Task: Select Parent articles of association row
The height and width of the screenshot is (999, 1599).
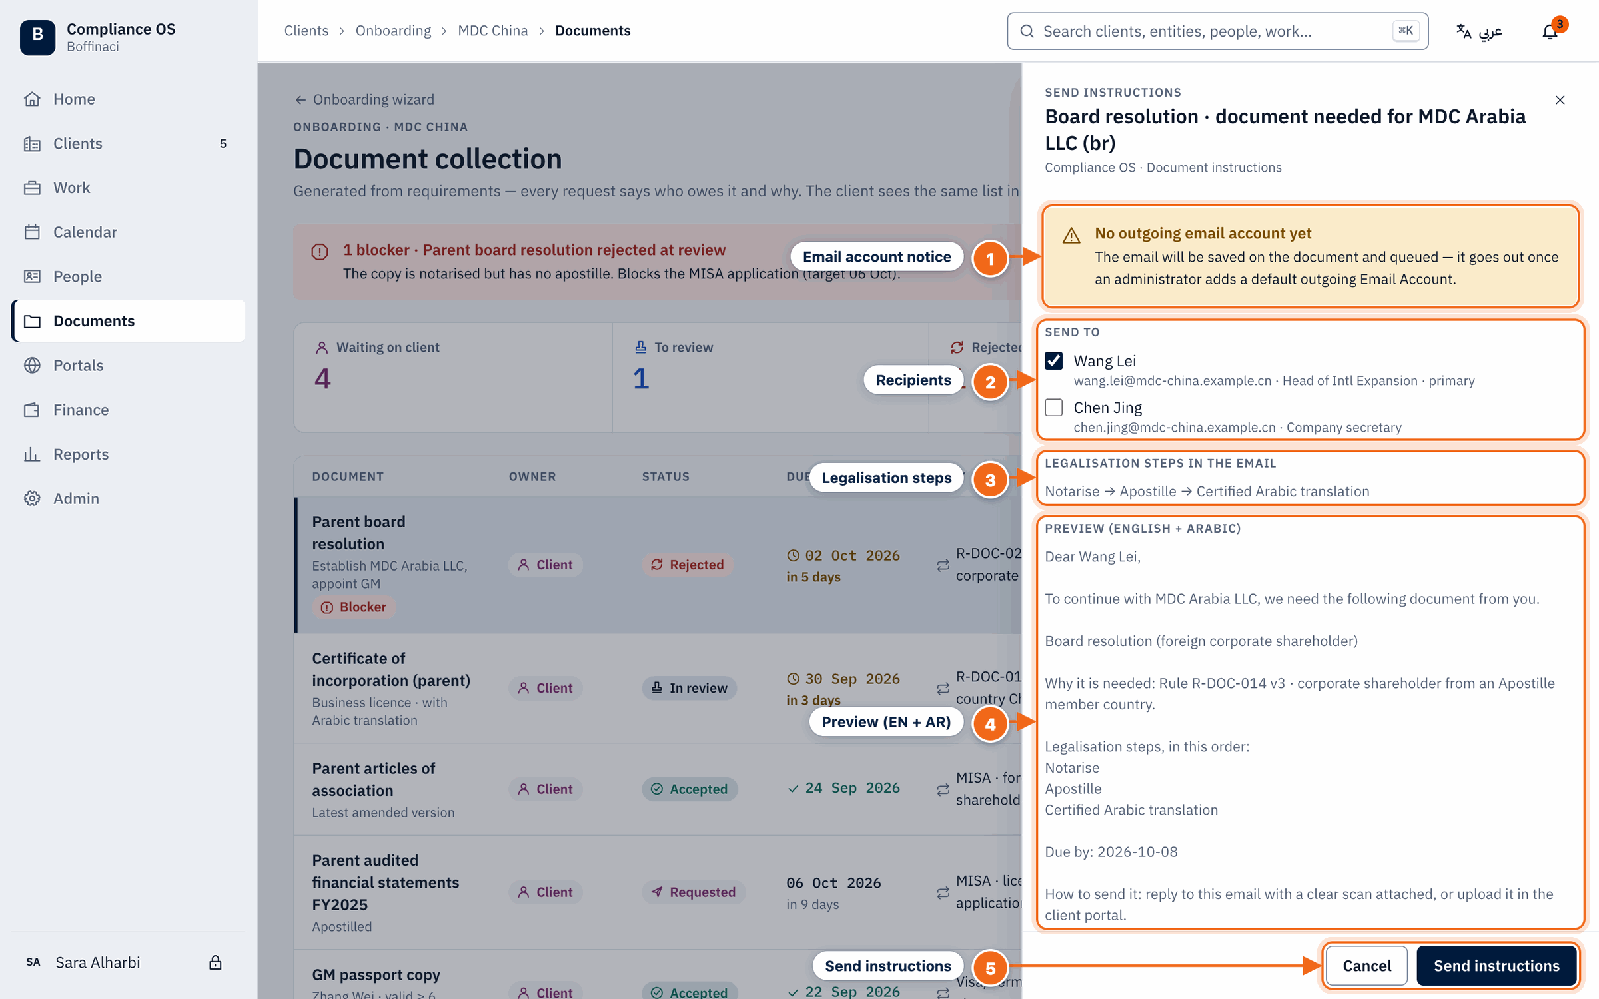Action: (x=658, y=790)
